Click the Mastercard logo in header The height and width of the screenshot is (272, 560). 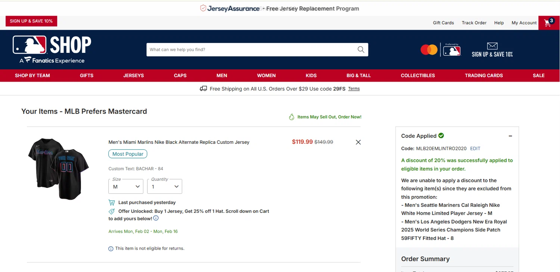429,50
